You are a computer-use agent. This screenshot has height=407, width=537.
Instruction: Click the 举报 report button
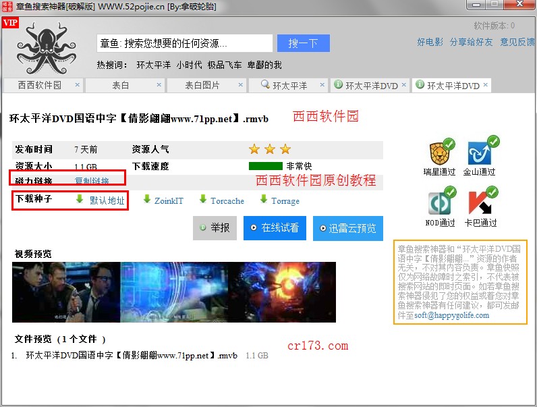click(215, 228)
